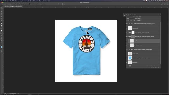This screenshot has height=95, width=169.
Task: Add a layer mask icon
Action: [151, 67]
